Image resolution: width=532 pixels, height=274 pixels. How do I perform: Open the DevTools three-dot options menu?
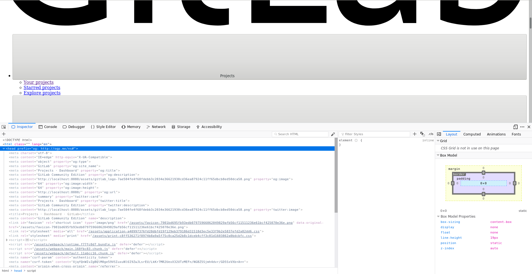click(522, 127)
